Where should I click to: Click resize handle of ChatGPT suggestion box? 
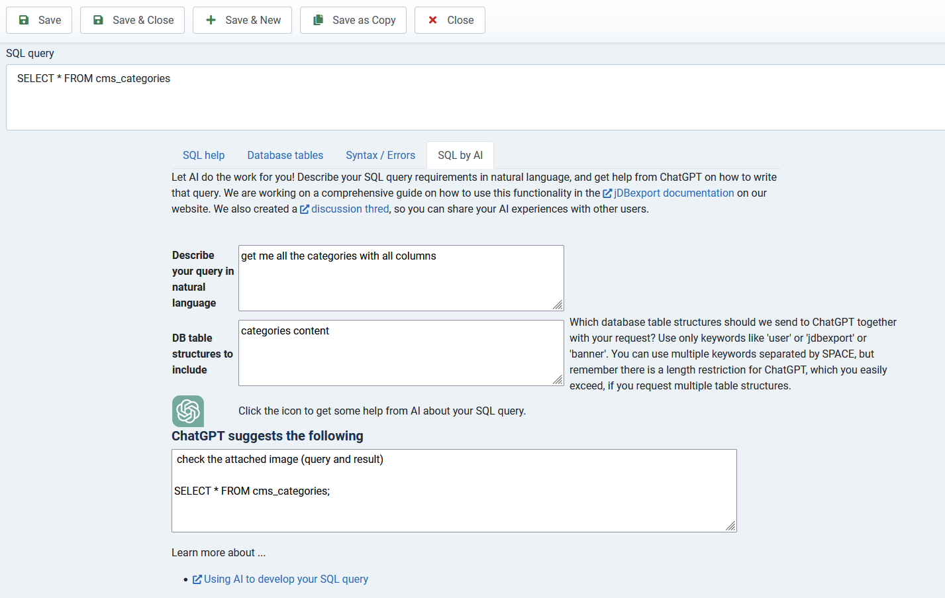click(730, 526)
